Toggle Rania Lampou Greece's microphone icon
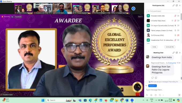Image resolution: width=182 pixels, height=103 pixels. 175,30
